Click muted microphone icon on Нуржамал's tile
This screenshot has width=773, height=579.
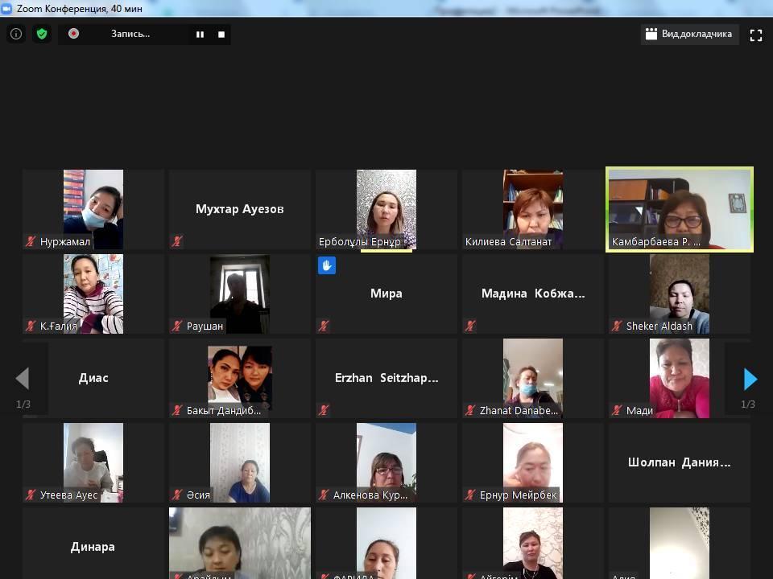point(31,241)
